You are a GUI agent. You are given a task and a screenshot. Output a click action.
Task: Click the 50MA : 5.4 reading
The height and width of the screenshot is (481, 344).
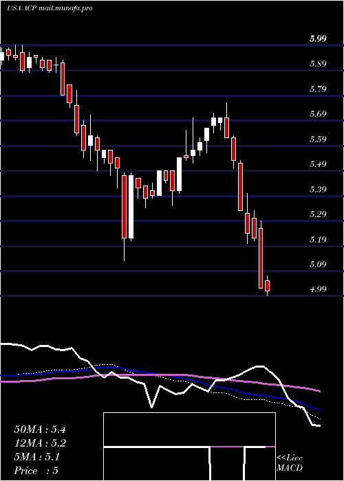point(40,429)
